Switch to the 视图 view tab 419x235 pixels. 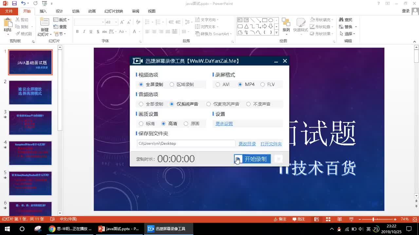152,11
